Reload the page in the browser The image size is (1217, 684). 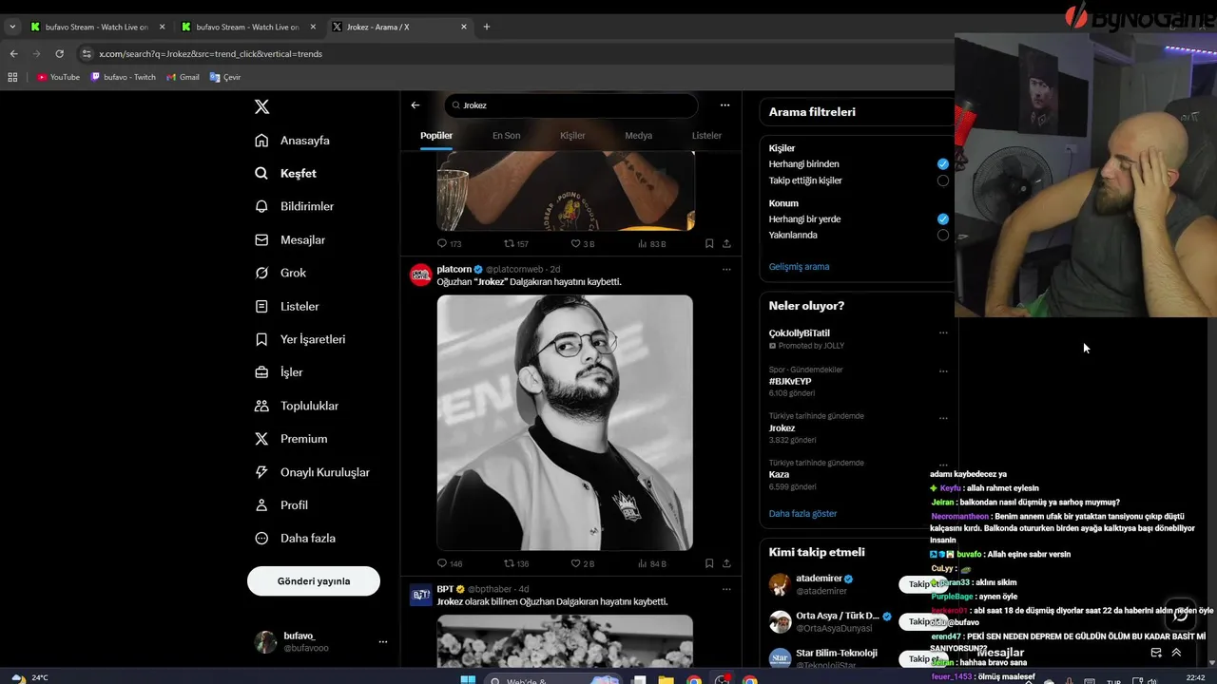tap(59, 54)
